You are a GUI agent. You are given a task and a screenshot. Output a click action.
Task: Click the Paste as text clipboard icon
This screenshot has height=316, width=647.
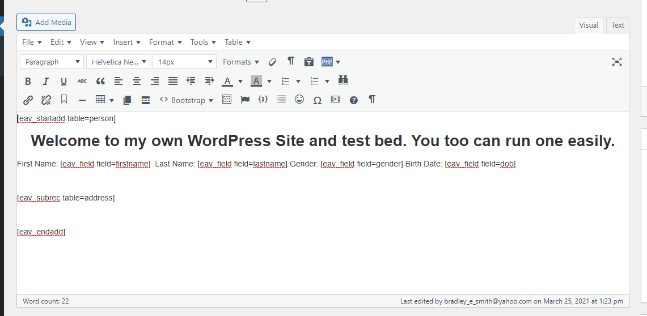tap(308, 62)
